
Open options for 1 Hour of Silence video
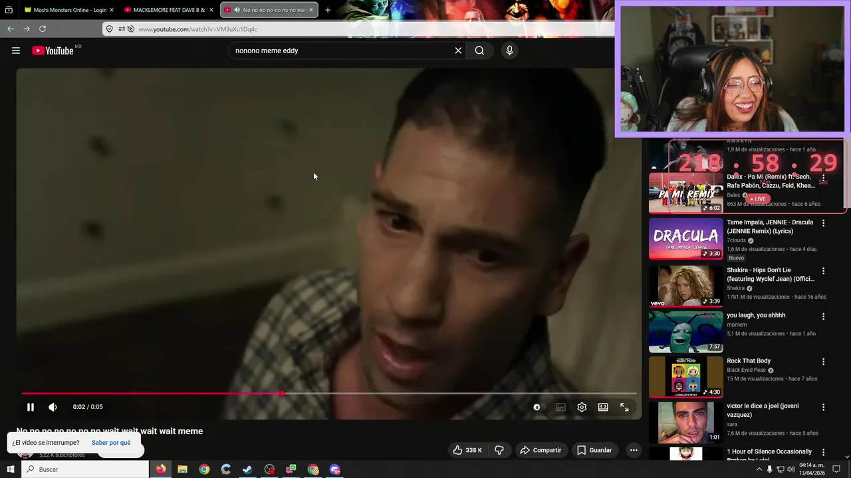pyautogui.click(x=823, y=453)
